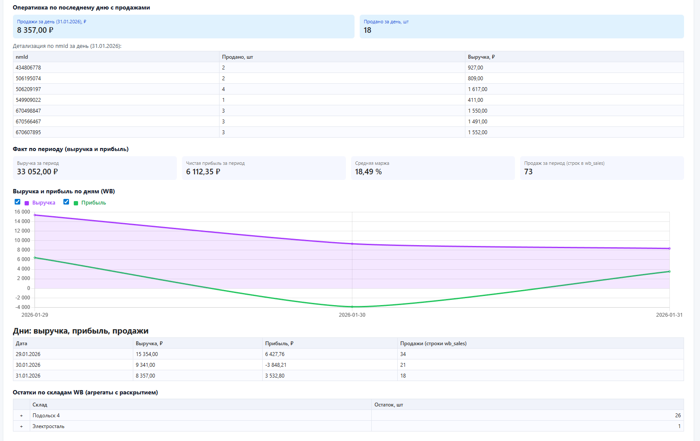Click the revenue data point for 2026-01-29
This screenshot has height=441, width=700.
[x=35, y=215]
